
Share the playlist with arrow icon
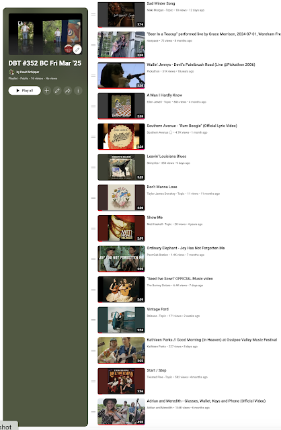tap(68, 91)
